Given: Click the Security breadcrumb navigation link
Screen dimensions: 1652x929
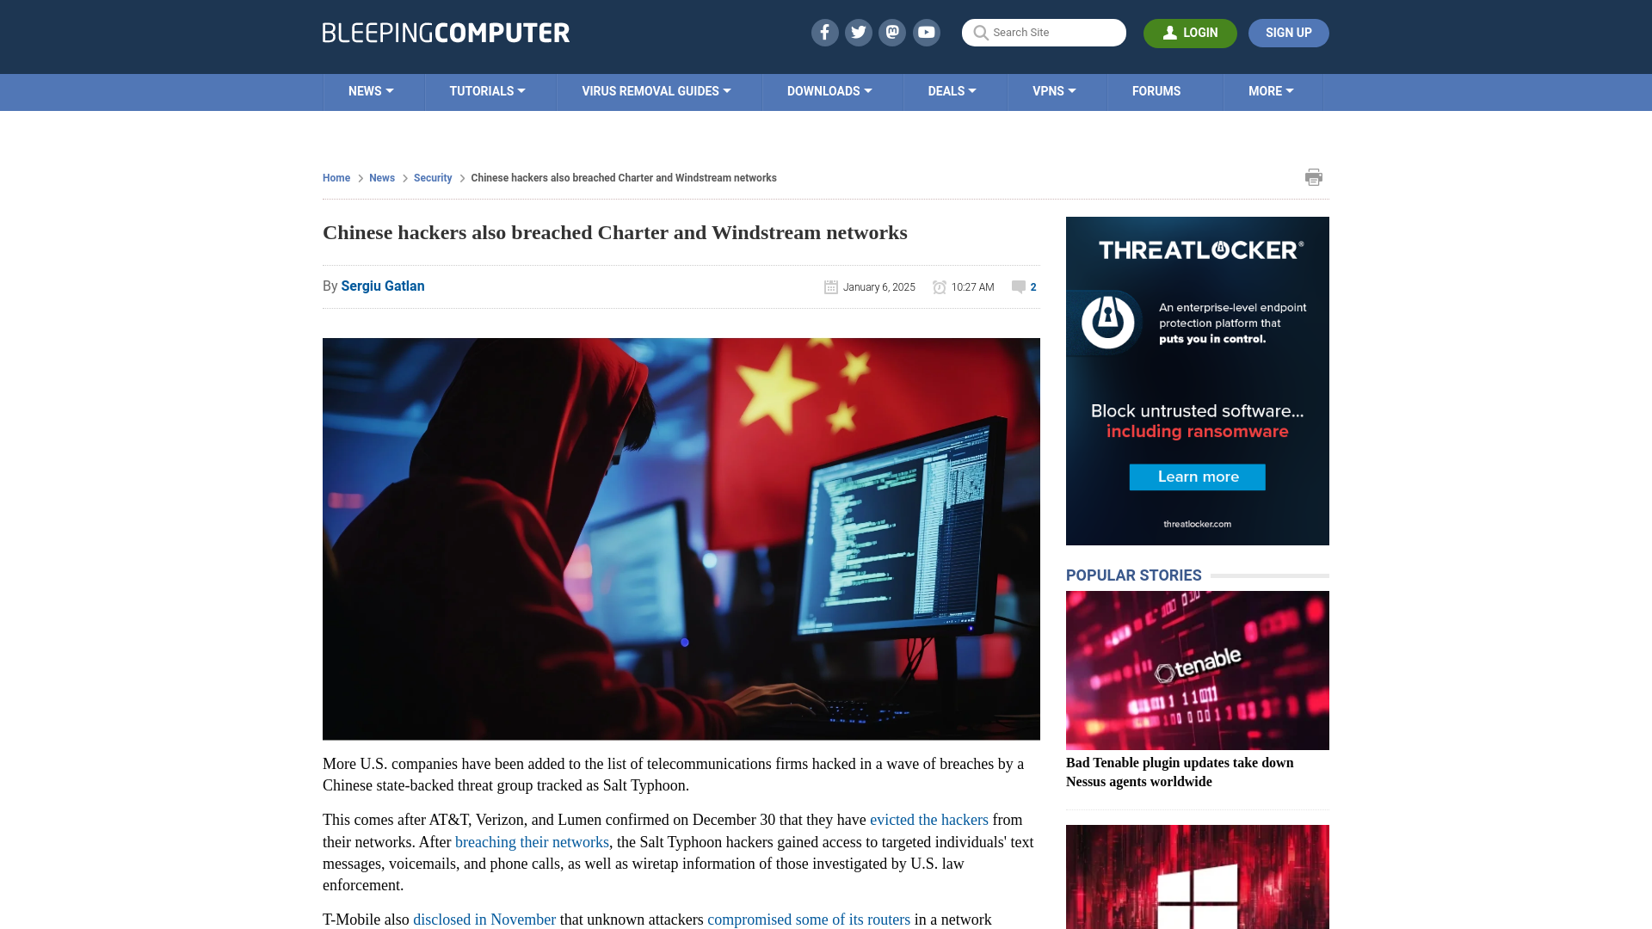Looking at the screenshot, I should (432, 178).
